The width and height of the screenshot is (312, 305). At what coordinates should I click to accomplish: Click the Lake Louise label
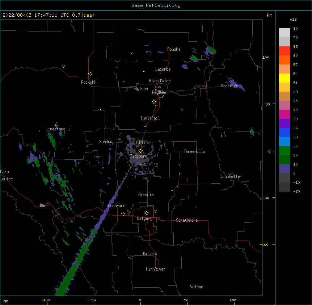[6, 175]
